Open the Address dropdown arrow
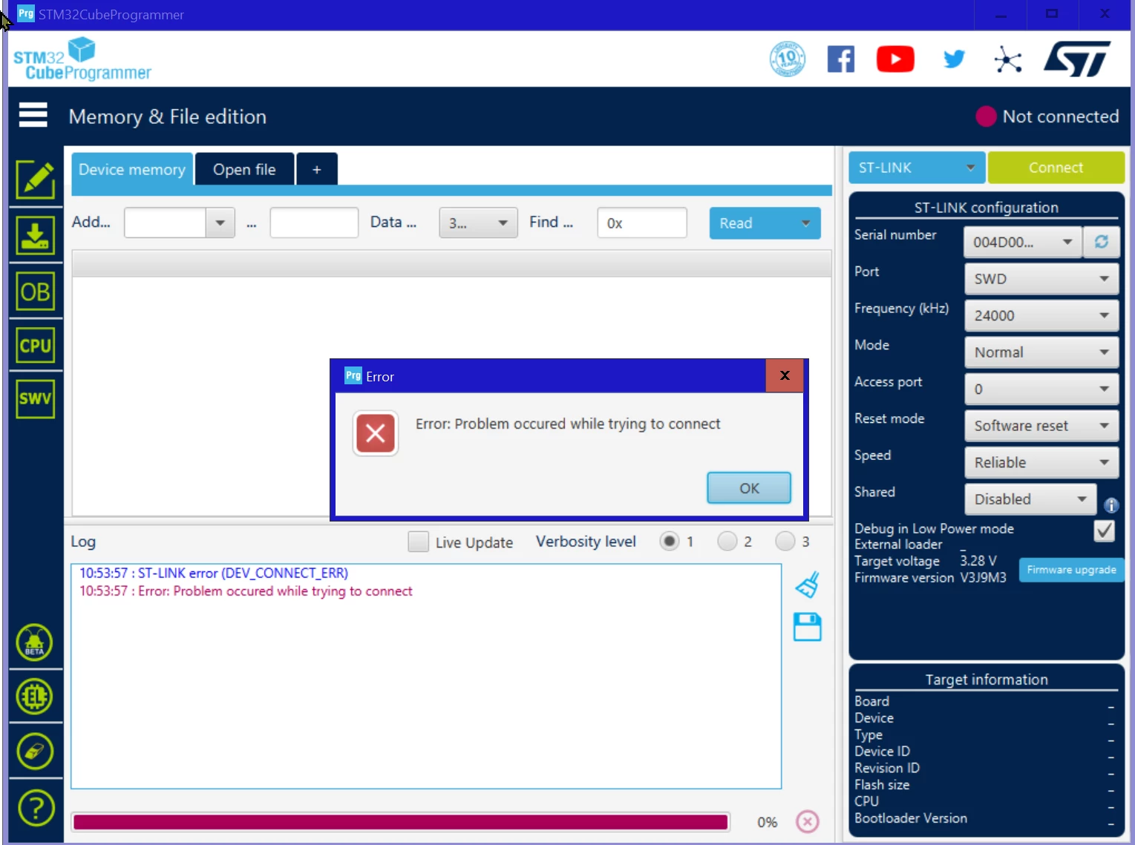 (x=220, y=223)
